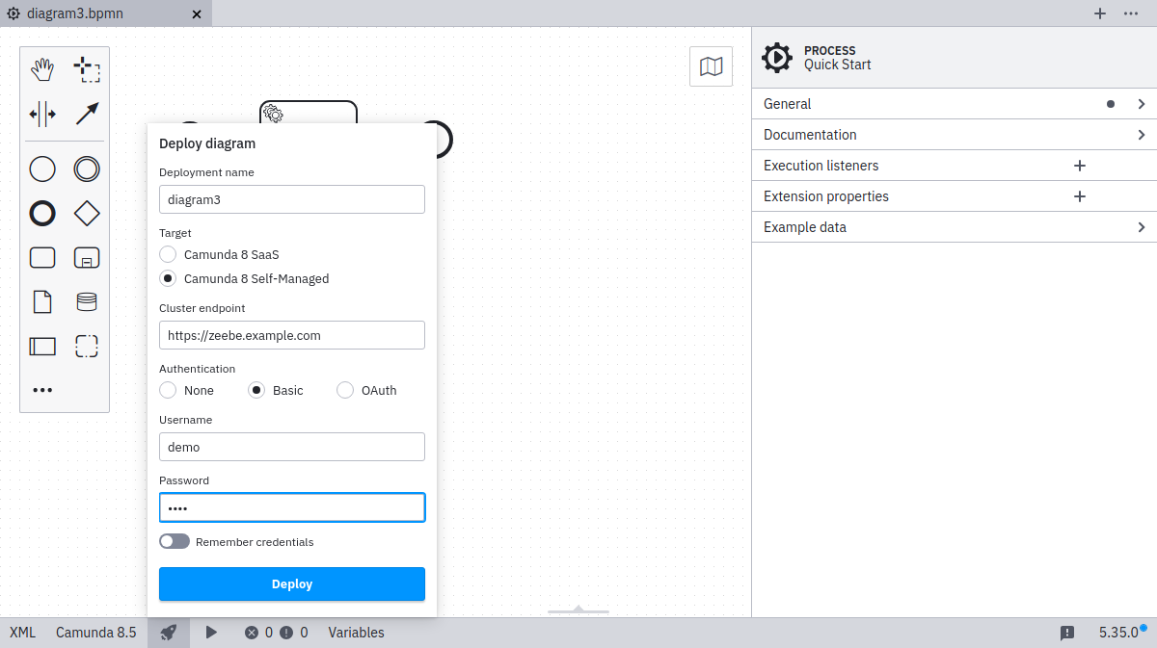The image size is (1157, 648).
Task: Open the Documentation section
Action: coord(953,134)
